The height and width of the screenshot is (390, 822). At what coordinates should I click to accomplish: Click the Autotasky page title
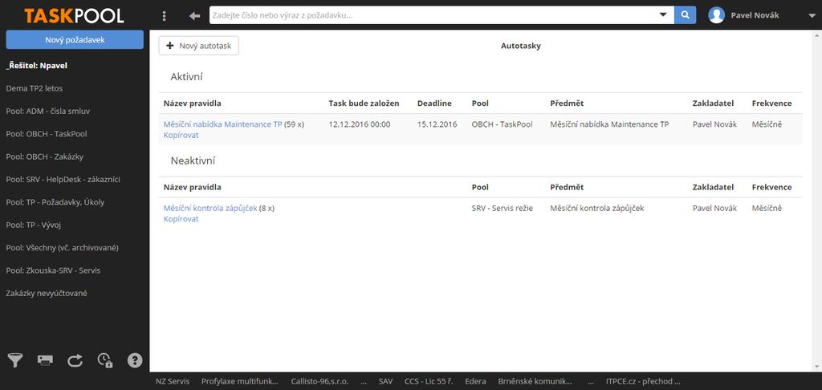[x=520, y=46]
